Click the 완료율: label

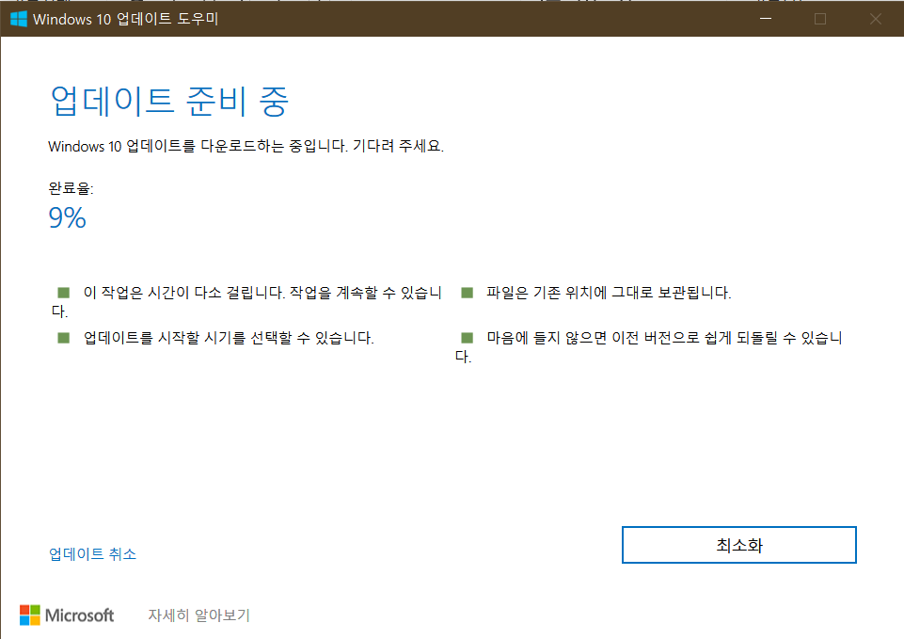coord(71,188)
